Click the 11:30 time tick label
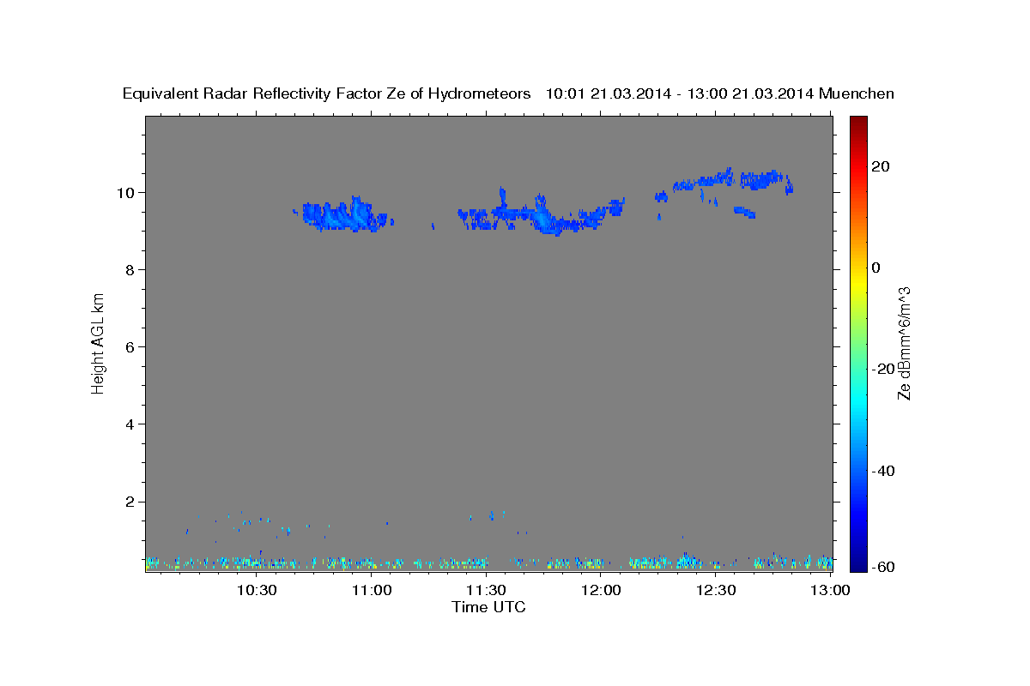The image size is (1030, 686). (x=486, y=590)
